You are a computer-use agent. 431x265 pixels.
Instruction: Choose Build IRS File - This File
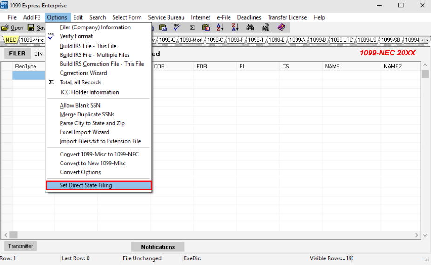coord(98,46)
